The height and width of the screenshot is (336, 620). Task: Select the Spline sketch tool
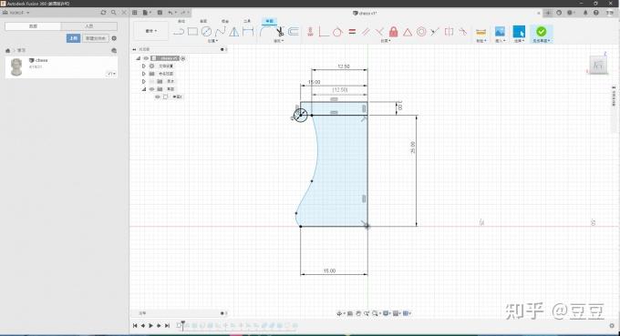coord(221,32)
